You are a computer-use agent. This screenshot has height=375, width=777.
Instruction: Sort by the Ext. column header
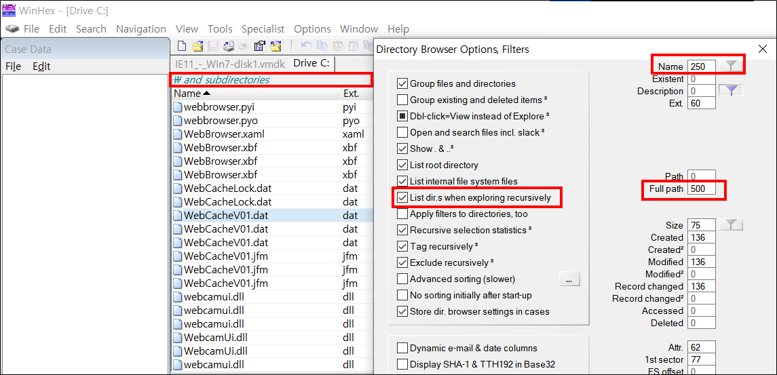(x=357, y=94)
